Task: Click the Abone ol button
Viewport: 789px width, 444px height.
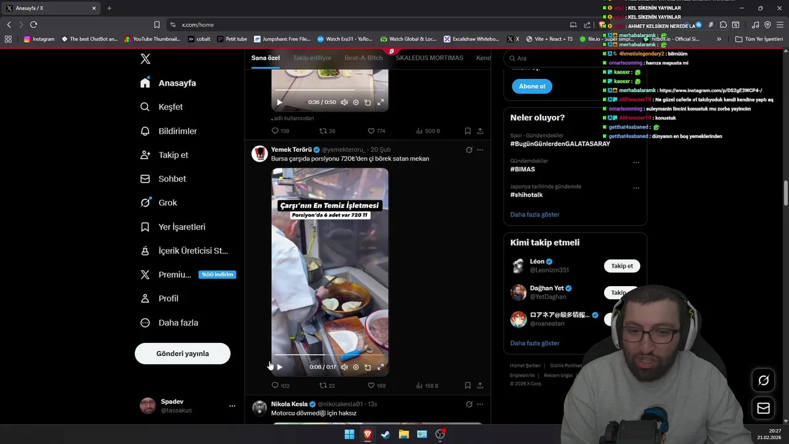Action: coord(532,86)
